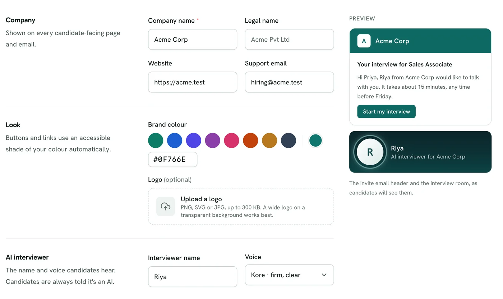Click Riya's 'R' avatar in preview
Viewport: 503px width, 299px height.
point(370,152)
